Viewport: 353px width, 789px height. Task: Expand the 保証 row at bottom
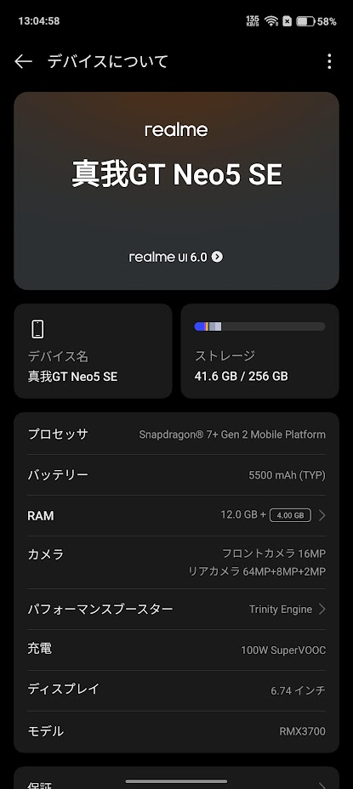point(176,778)
